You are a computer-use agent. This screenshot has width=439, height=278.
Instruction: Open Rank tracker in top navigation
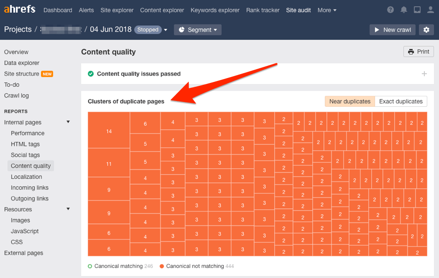(x=263, y=10)
